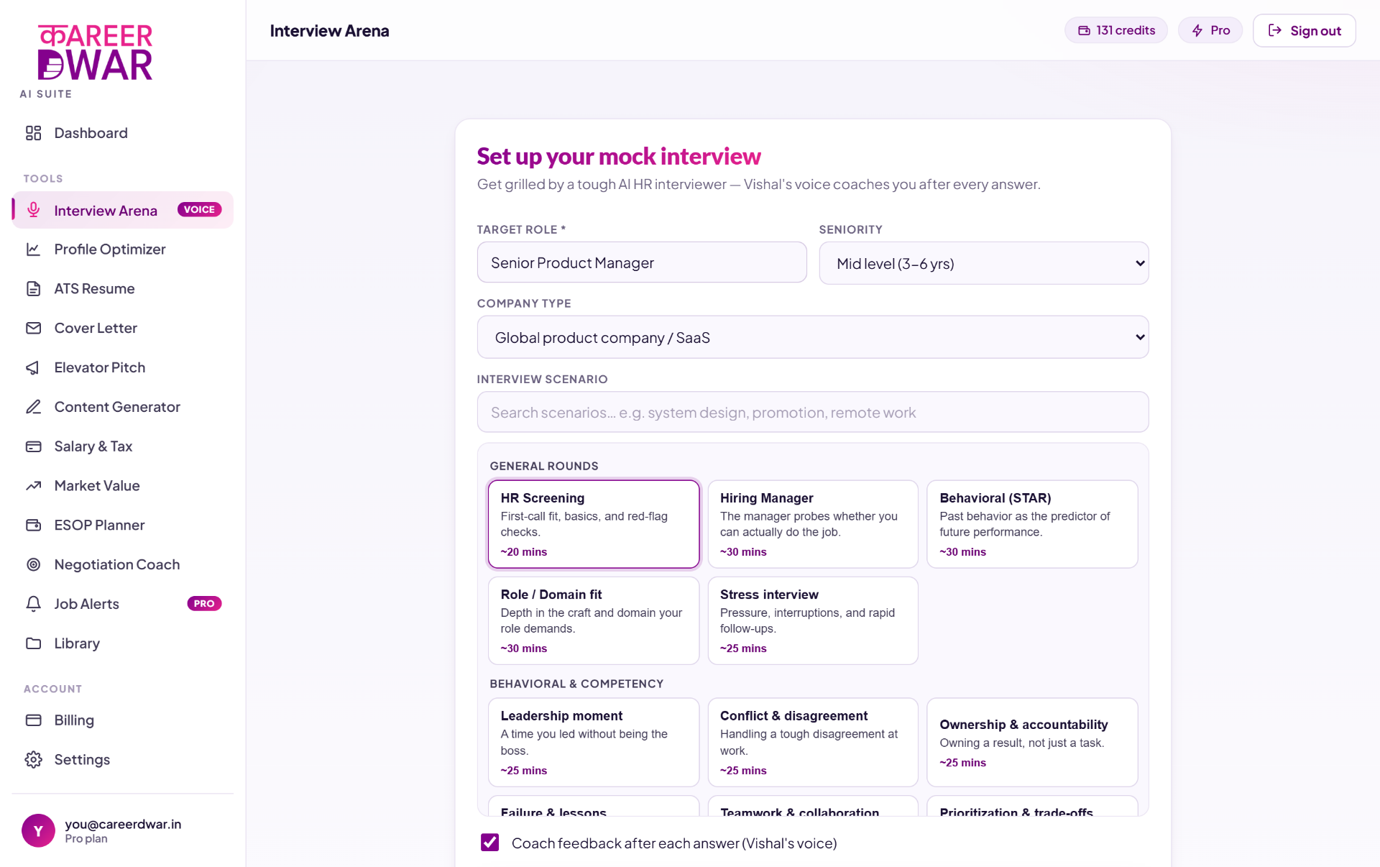Image resolution: width=1380 pixels, height=867 pixels.
Task: Click the Market Value trend icon
Action: [x=34, y=486]
